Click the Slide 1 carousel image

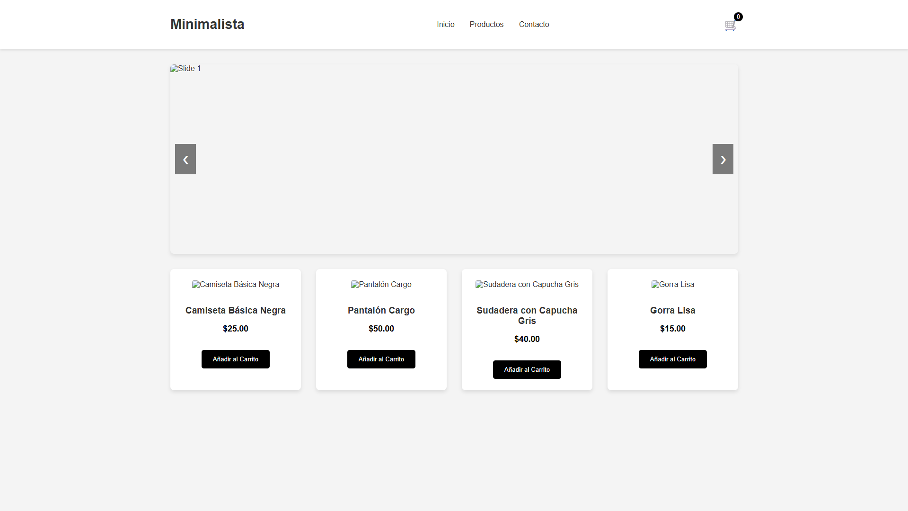pos(186,69)
